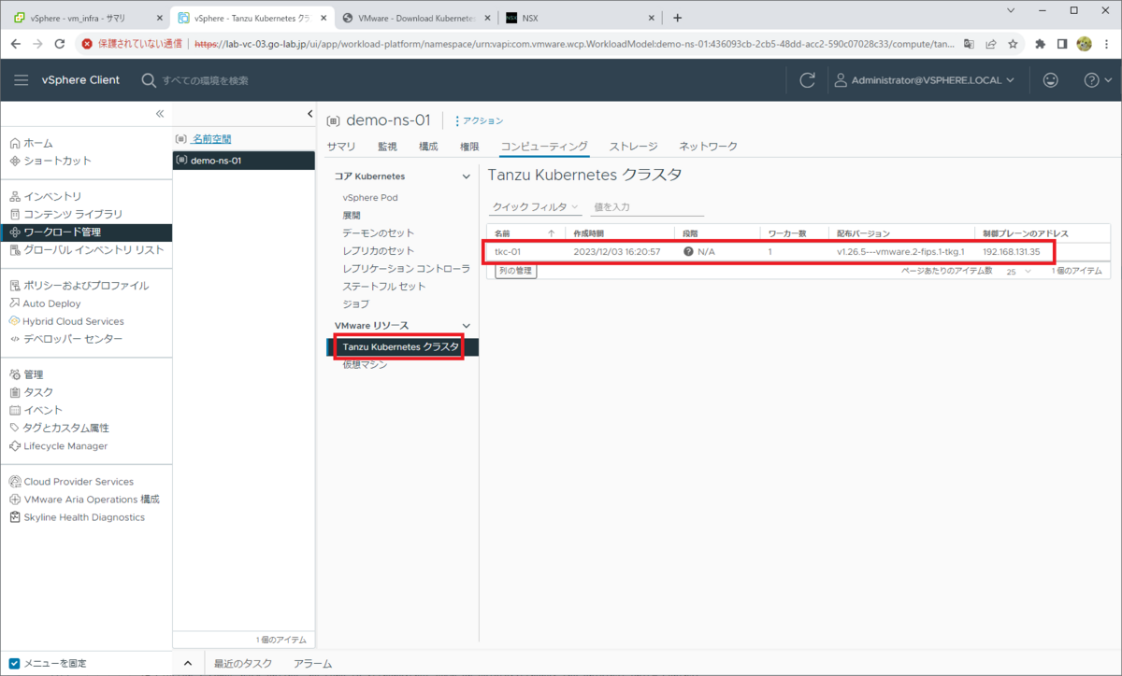Open ステートフル セット list
The image size is (1122, 676).
click(x=383, y=286)
